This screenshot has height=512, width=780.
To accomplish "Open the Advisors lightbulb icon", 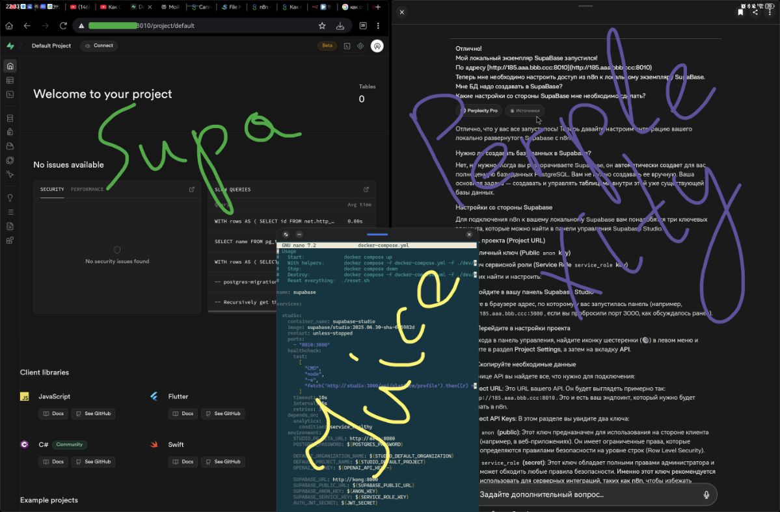I will (x=10, y=198).
